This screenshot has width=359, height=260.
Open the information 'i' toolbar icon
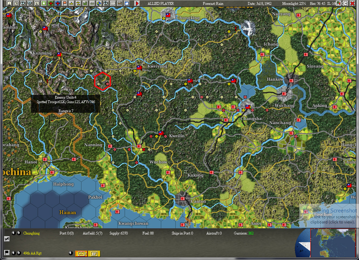pyautogui.click(x=37, y=3)
